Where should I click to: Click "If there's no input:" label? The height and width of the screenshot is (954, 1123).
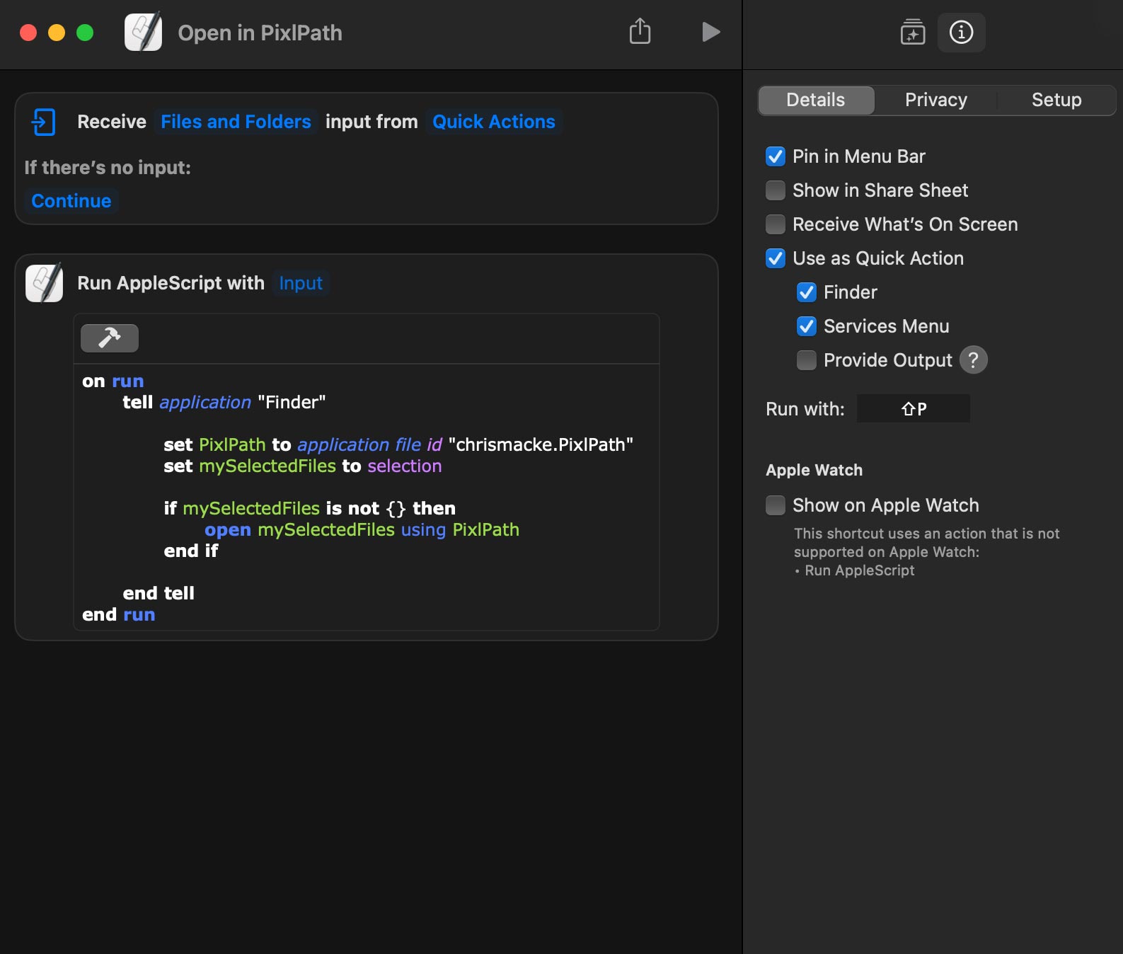click(108, 168)
